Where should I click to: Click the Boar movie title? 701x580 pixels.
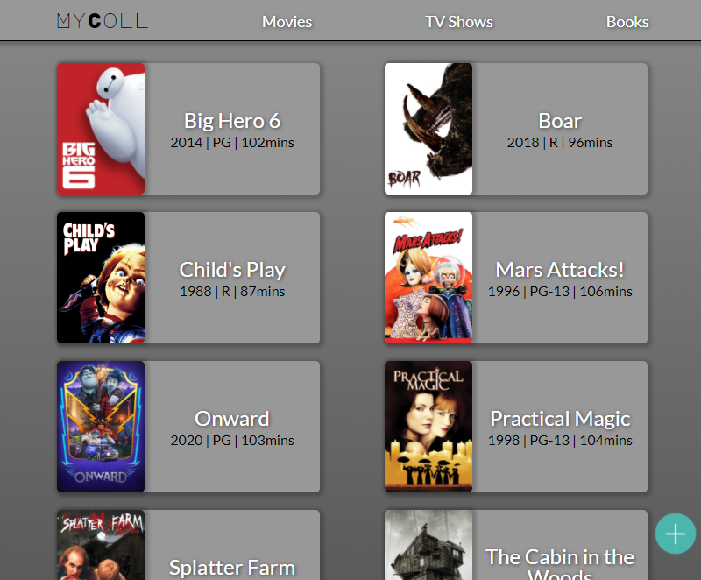click(560, 121)
